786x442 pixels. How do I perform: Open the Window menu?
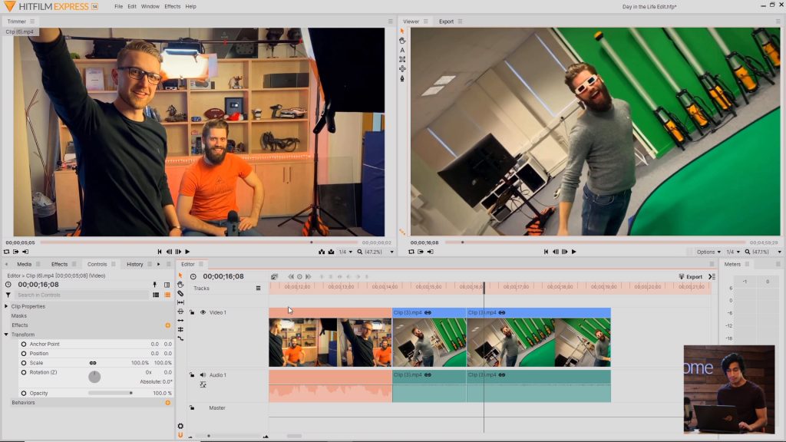coord(150,6)
